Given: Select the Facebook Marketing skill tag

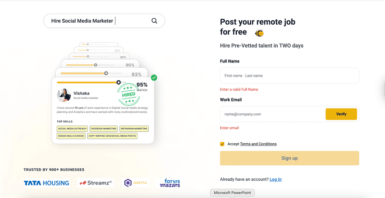Looking at the screenshot, I should 103,129.
